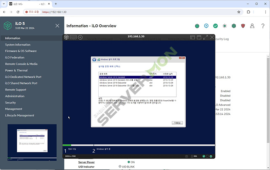The image size is (270, 170).
Task: Click the green hexagon iLO status icon
Action: click(x=234, y=26)
